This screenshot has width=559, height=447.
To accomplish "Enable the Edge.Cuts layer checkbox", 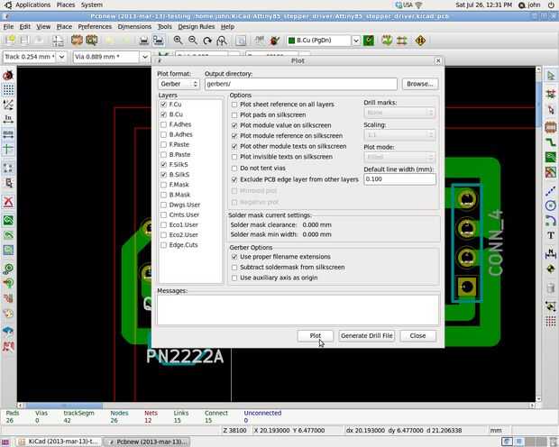I will (x=163, y=245).
